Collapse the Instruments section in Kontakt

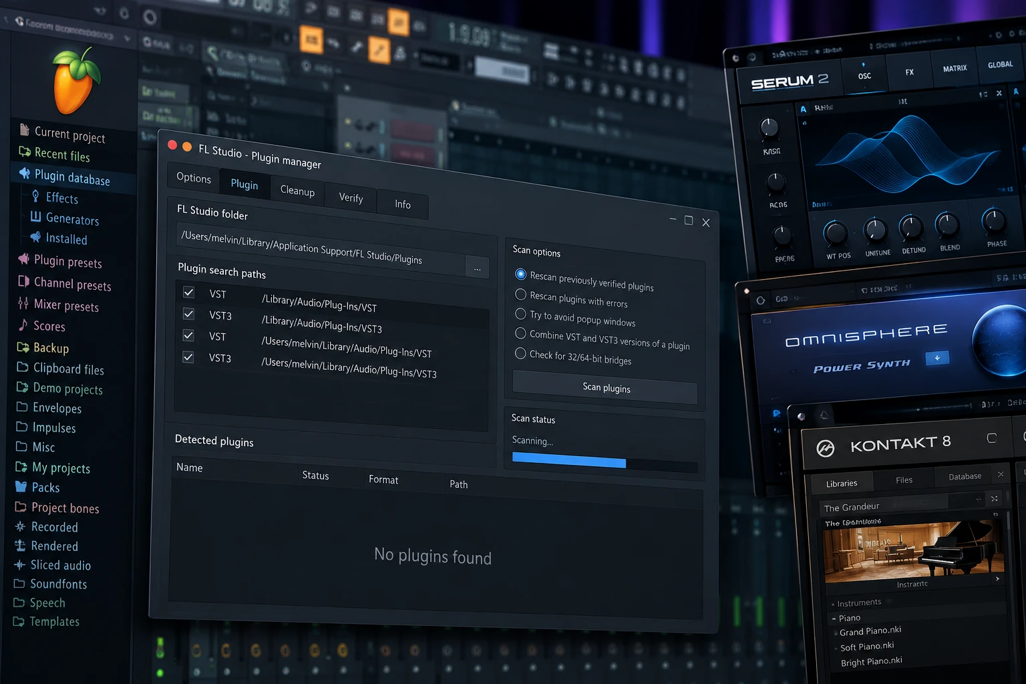pyautogui.click(x=833, y=604)
